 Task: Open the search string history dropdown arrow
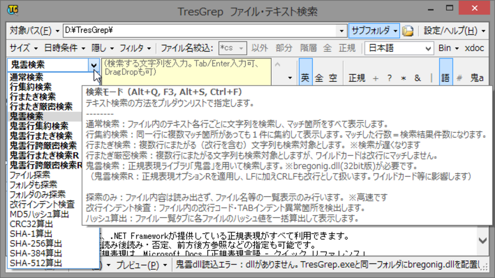pyautogui.click(x=290, y=78)
